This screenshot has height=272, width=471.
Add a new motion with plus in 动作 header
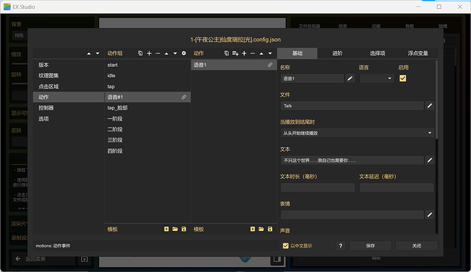coord(244,53)
